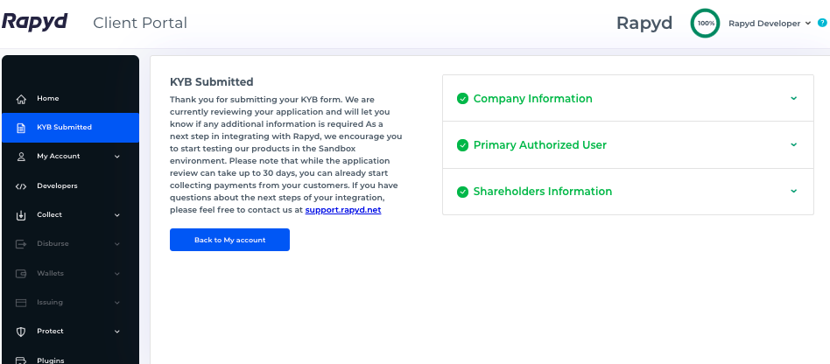Viewport: 830px width, 364px height.
Task: Expand the Primary Authorized User chevron
Action: pyautogui.click(x=793, y=144)
